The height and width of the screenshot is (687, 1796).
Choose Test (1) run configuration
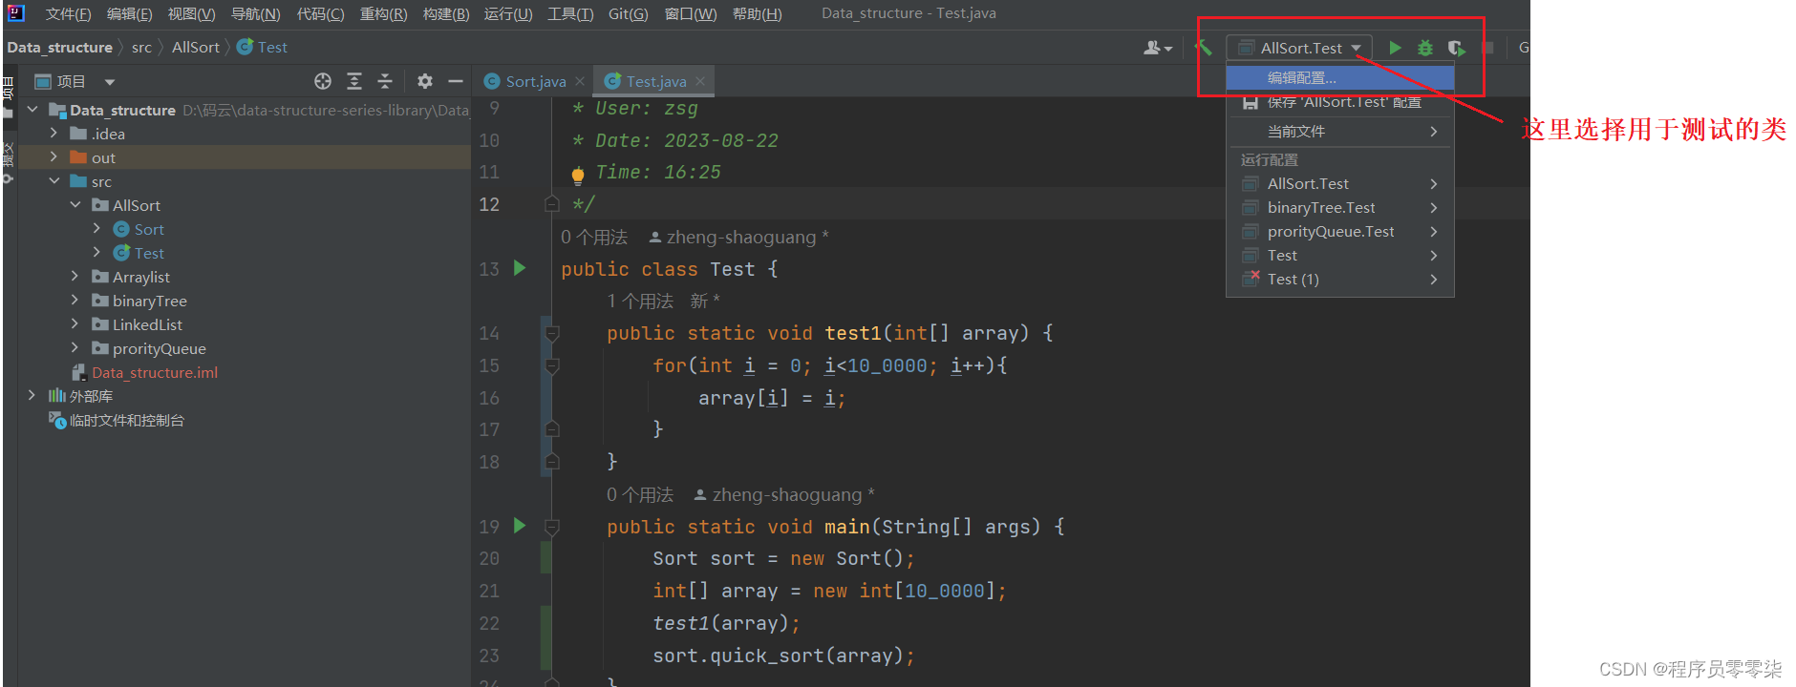1339,279
